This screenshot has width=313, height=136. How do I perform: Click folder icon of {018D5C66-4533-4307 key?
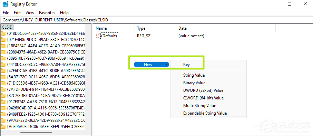pyautogui.click(x=3, y=33)
